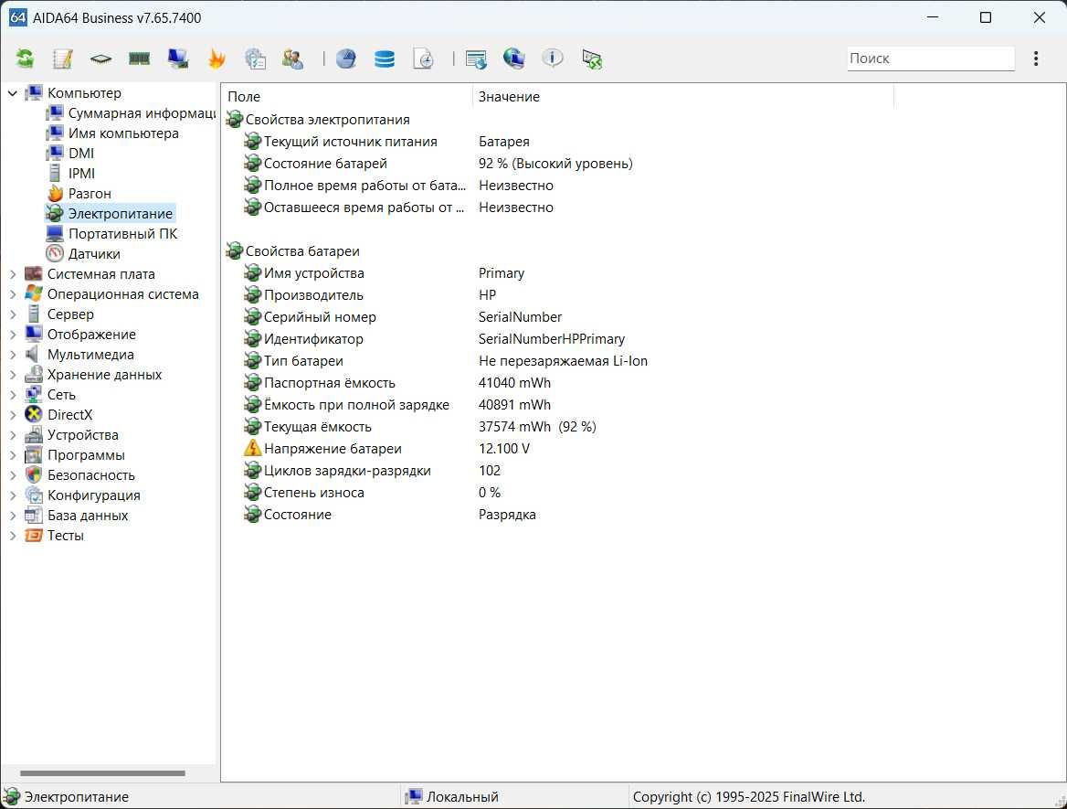Open the document with clock icon

tap(423, 59)
